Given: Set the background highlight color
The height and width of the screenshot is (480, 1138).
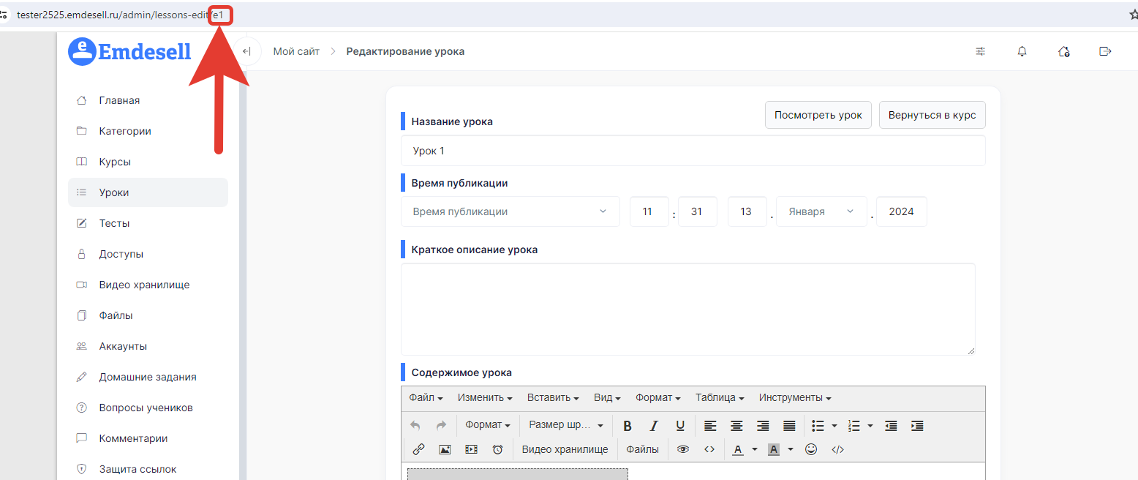Looking at the screenshot, I should click(x=773, y=449).
